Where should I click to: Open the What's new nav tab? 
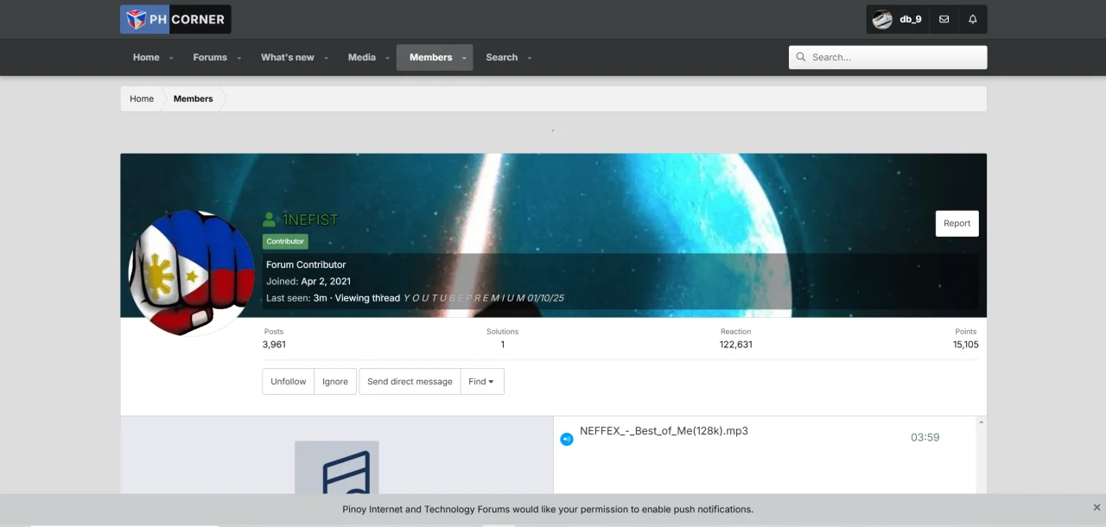(288, 57)
